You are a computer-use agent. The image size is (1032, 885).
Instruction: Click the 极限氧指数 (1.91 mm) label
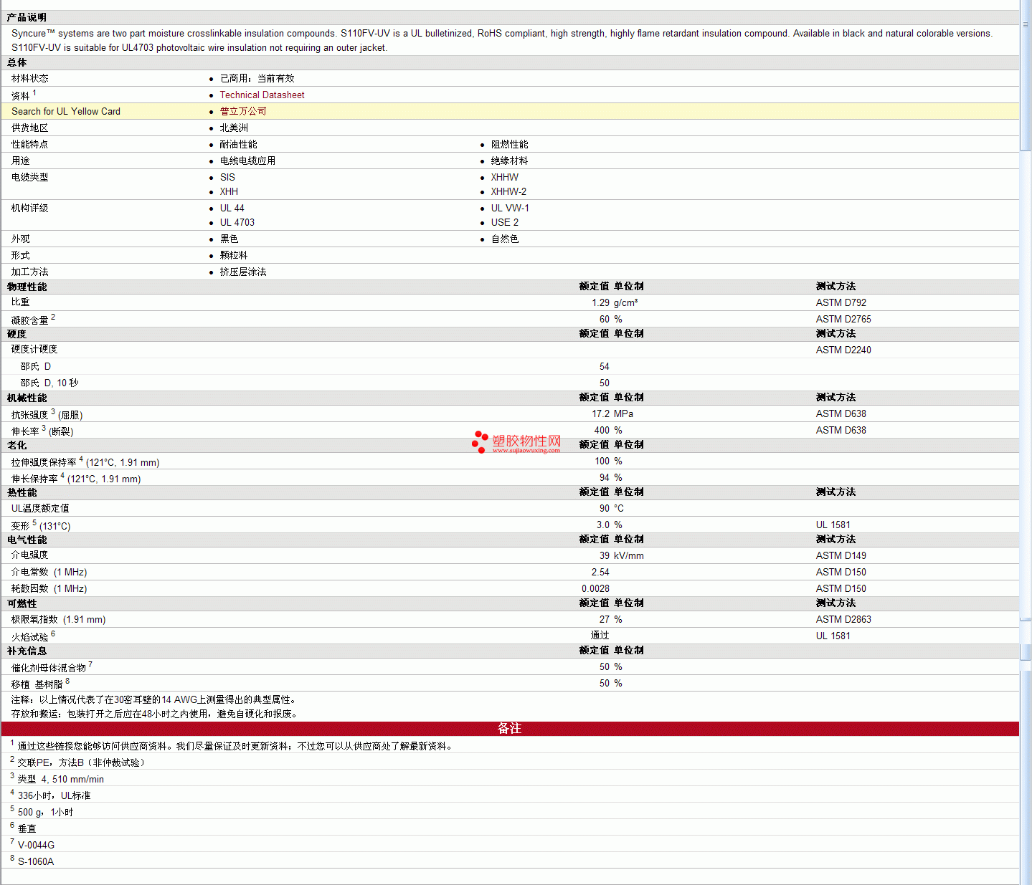pos(58,619)
